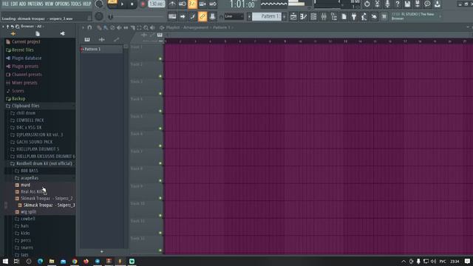Open the Piano roll view icon

tap(303, 16)
